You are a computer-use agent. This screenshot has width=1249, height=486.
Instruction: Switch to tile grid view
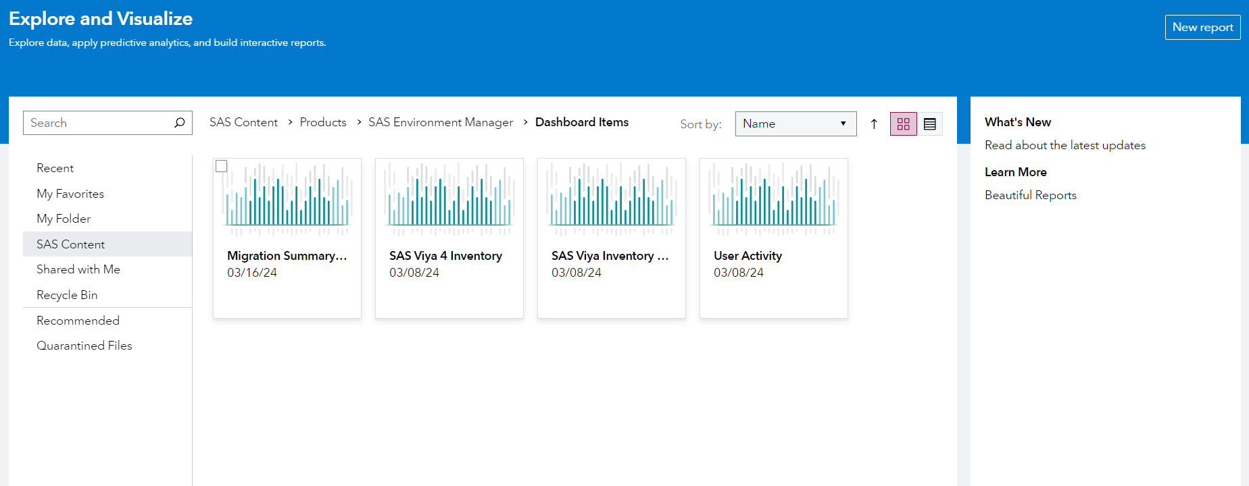tap(903, 124)
